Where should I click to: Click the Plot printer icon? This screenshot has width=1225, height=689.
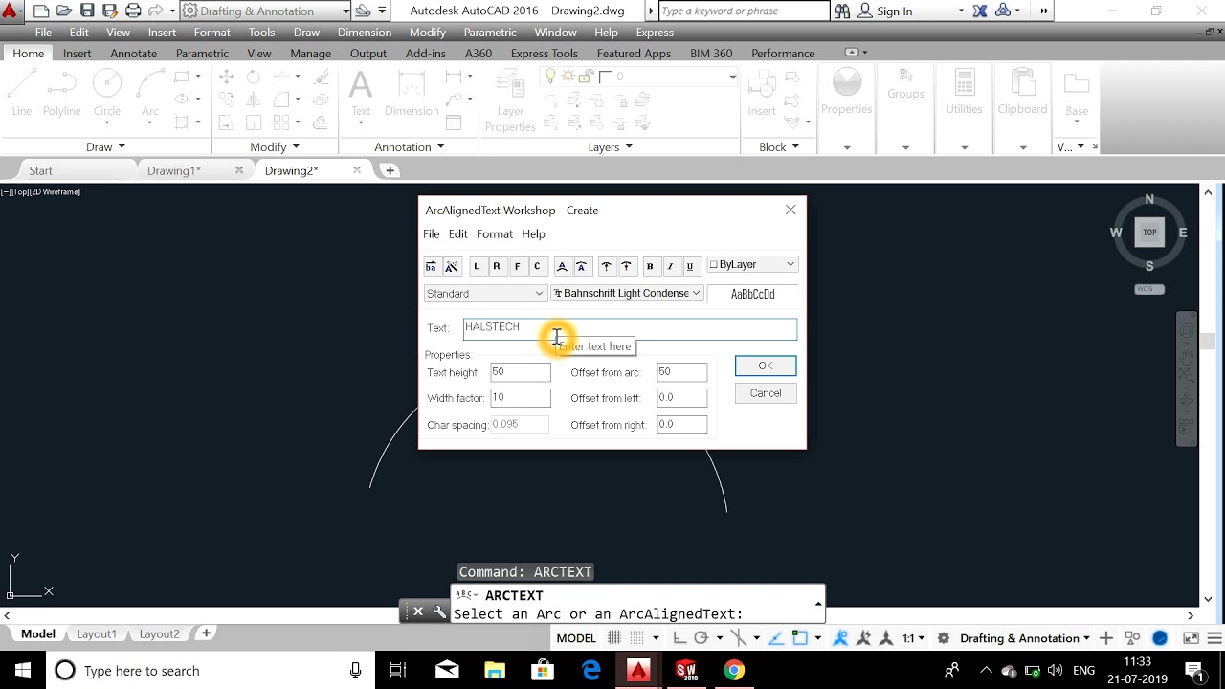click(x=133, y=11)
